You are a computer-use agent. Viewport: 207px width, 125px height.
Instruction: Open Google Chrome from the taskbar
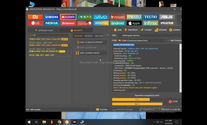(59, 122)
